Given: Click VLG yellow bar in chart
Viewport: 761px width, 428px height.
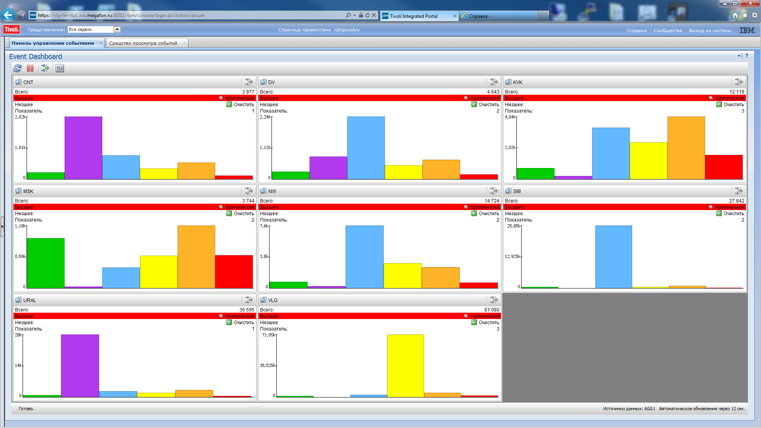Looking at the screenshot, I should point(405,366).
